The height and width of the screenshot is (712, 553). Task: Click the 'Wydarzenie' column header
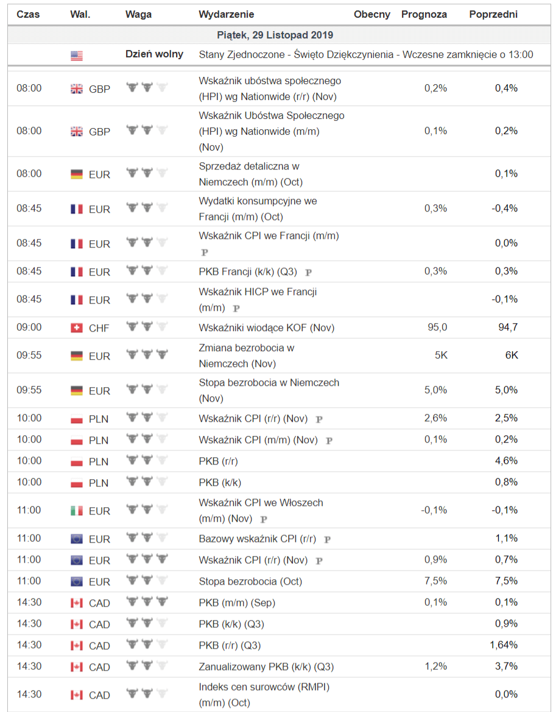[x=227, y=14]
